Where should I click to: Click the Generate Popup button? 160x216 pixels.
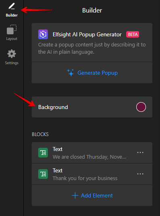[92, 73]
